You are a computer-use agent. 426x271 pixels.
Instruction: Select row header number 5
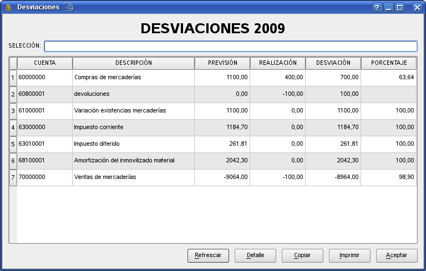pos(13,144)
